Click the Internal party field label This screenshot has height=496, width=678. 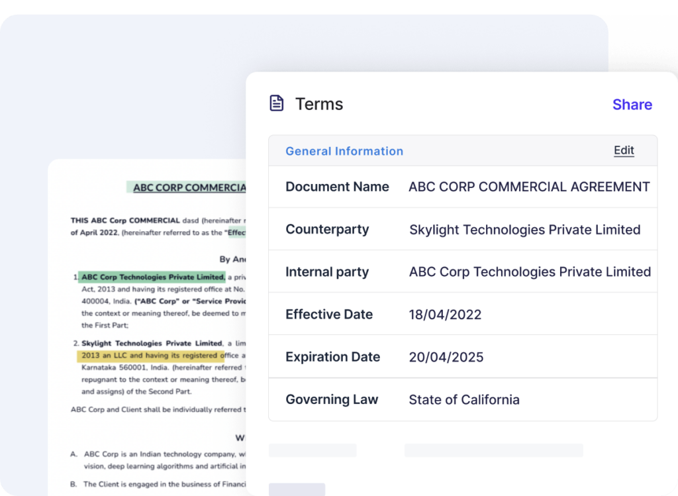click(327, 272)
